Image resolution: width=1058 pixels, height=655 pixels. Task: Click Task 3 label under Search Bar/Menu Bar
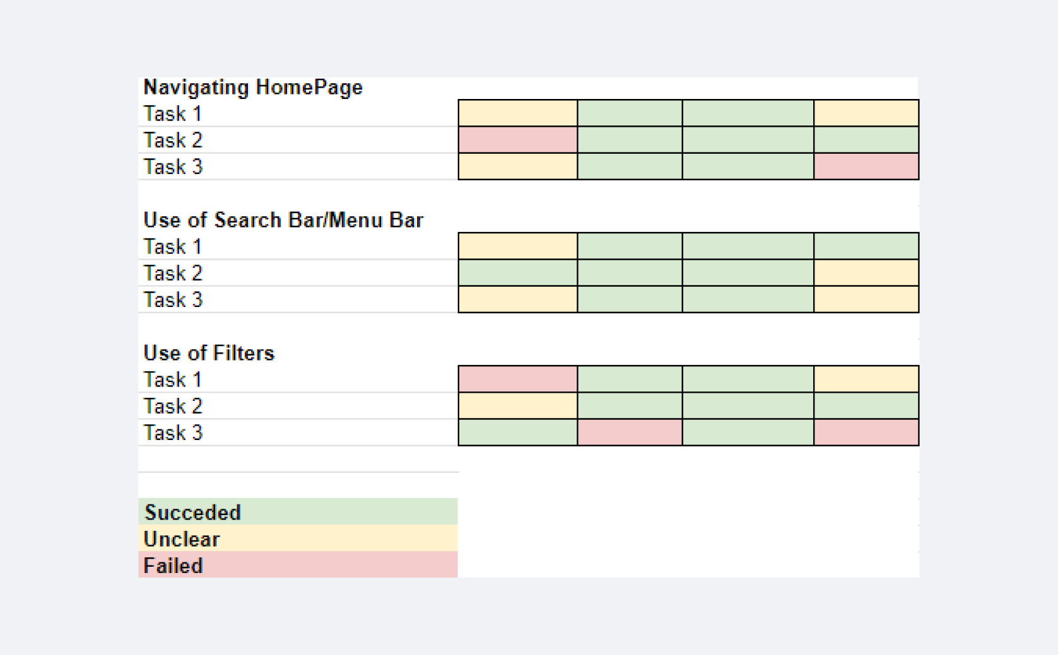click(x=173, y=299)
